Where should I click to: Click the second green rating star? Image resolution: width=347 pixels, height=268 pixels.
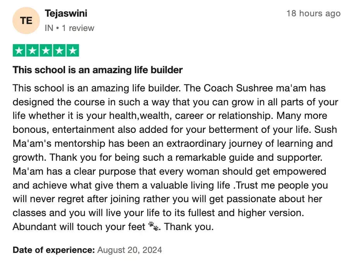click(x=33, y=51)
